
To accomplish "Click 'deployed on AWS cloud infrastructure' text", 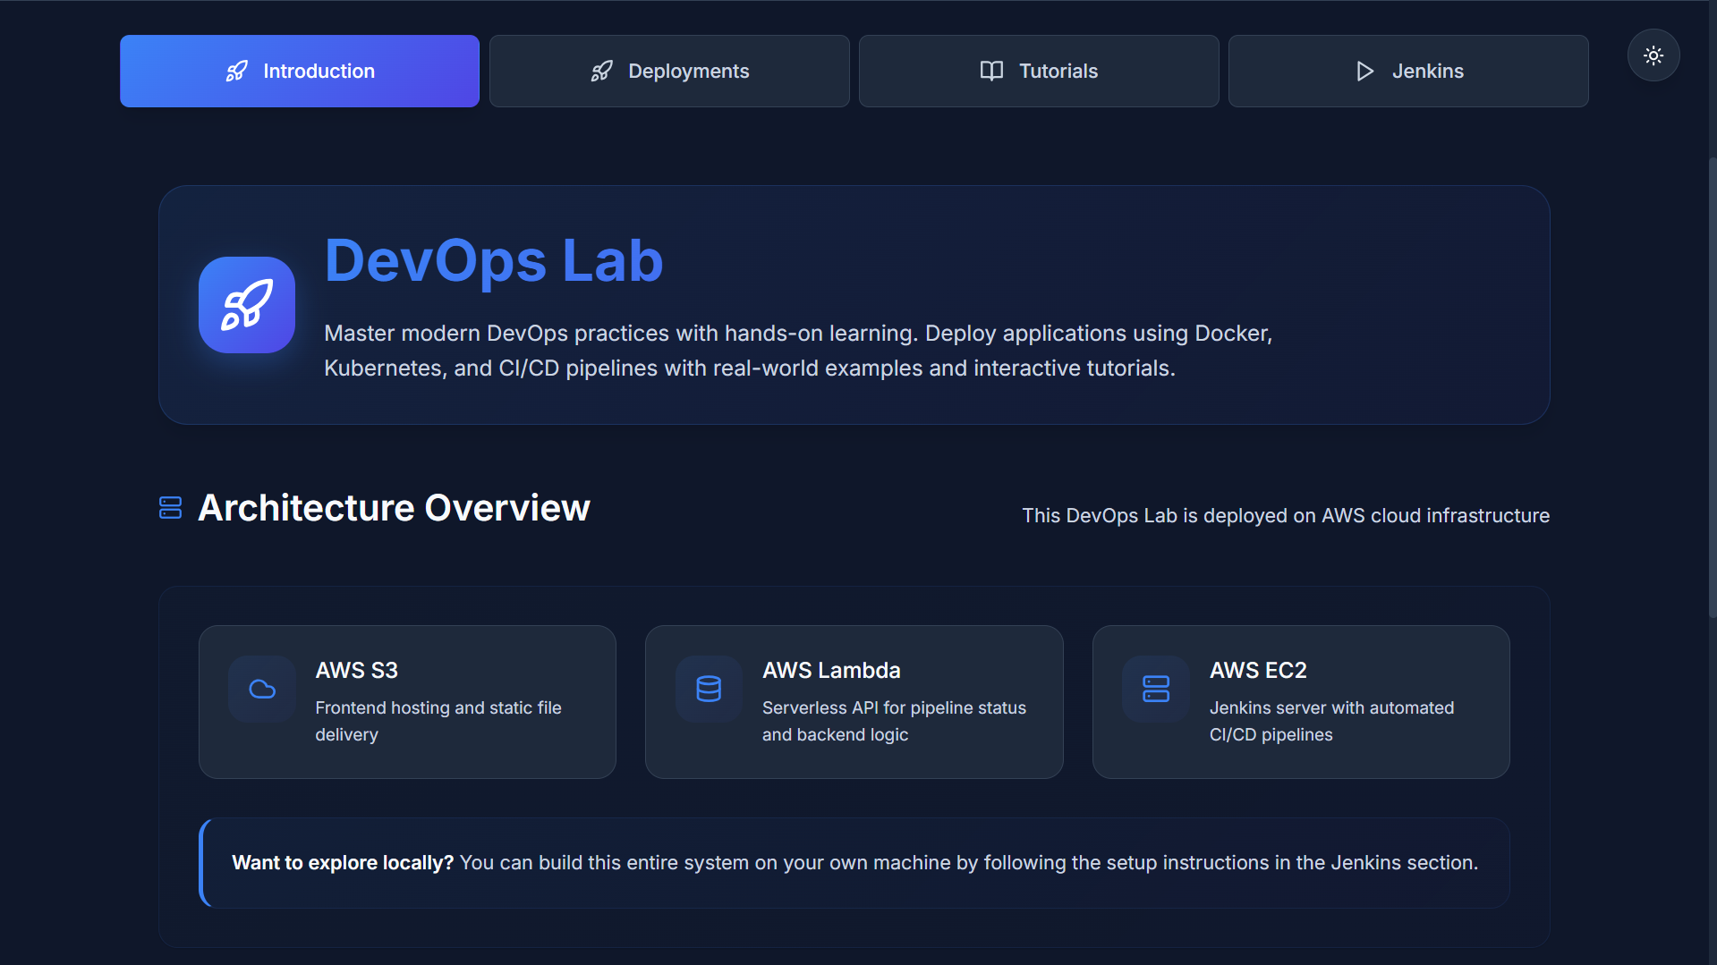I will pyautogui.click(x=1376, y=516).
